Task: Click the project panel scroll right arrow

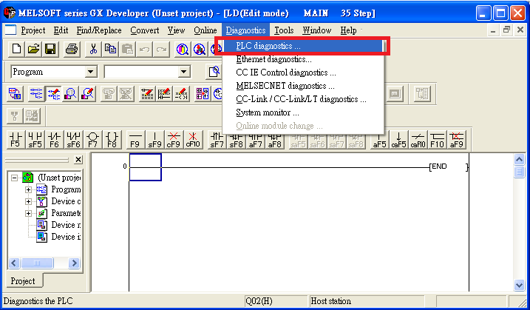Action: point(74,263)
